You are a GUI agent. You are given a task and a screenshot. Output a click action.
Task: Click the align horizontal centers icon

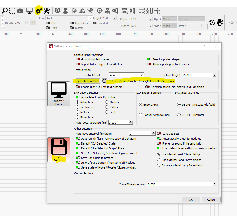click(x=107, y=11)
